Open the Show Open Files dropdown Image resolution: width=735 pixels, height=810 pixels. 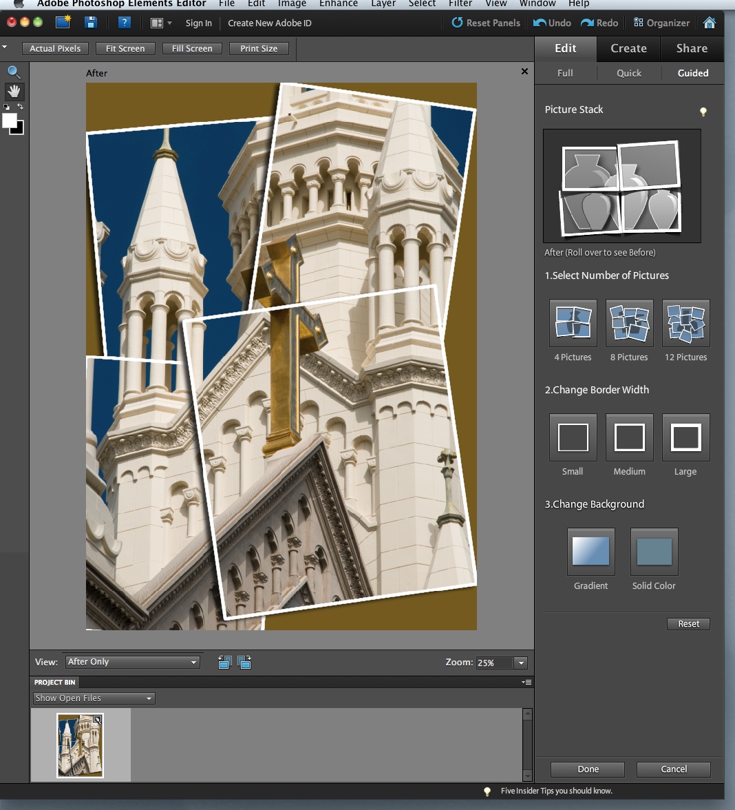point(94,698)
